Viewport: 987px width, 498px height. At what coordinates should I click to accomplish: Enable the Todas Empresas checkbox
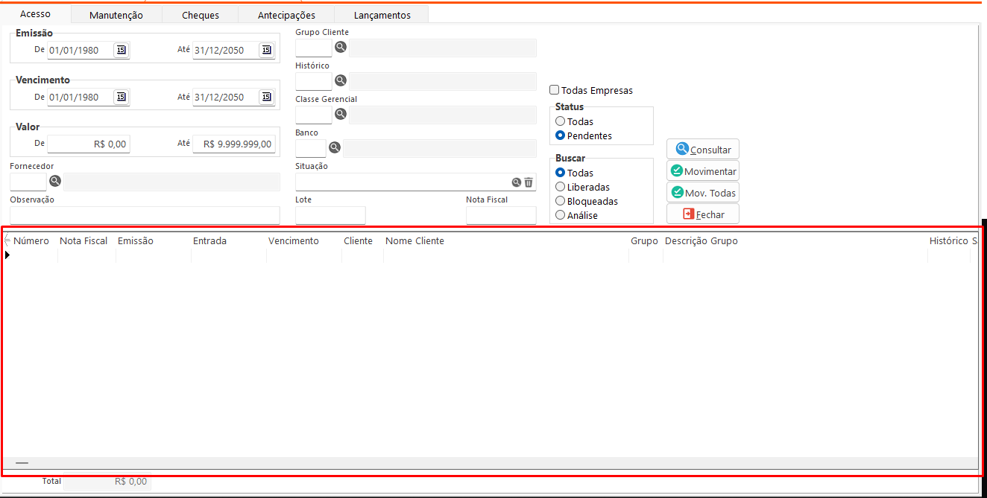(x=555, y=90)
